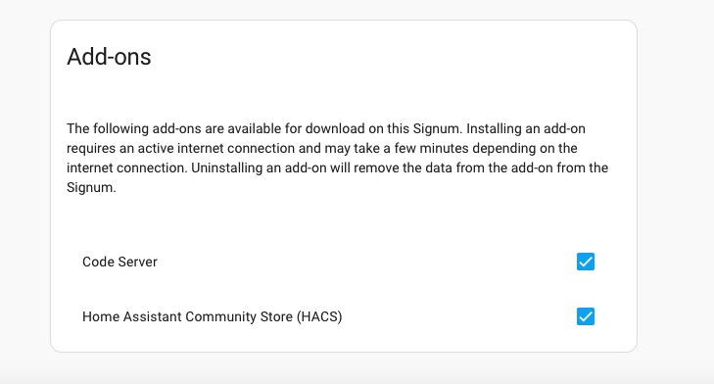The height and width of the screenshot is (384, 714).
Task: Click empty space between Code Server label and checkbox
Action: [364, 262]
